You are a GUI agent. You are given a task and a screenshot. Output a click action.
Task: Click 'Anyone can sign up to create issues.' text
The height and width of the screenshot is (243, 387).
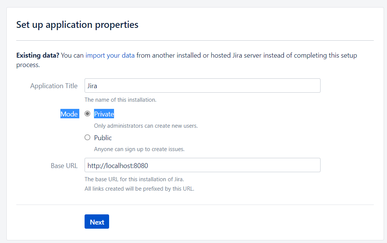139,149
